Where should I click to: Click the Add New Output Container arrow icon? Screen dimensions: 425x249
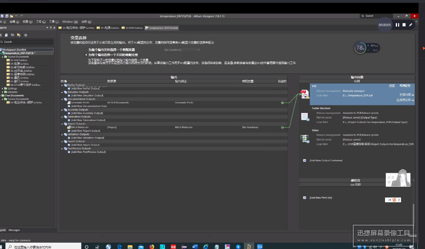304,160
